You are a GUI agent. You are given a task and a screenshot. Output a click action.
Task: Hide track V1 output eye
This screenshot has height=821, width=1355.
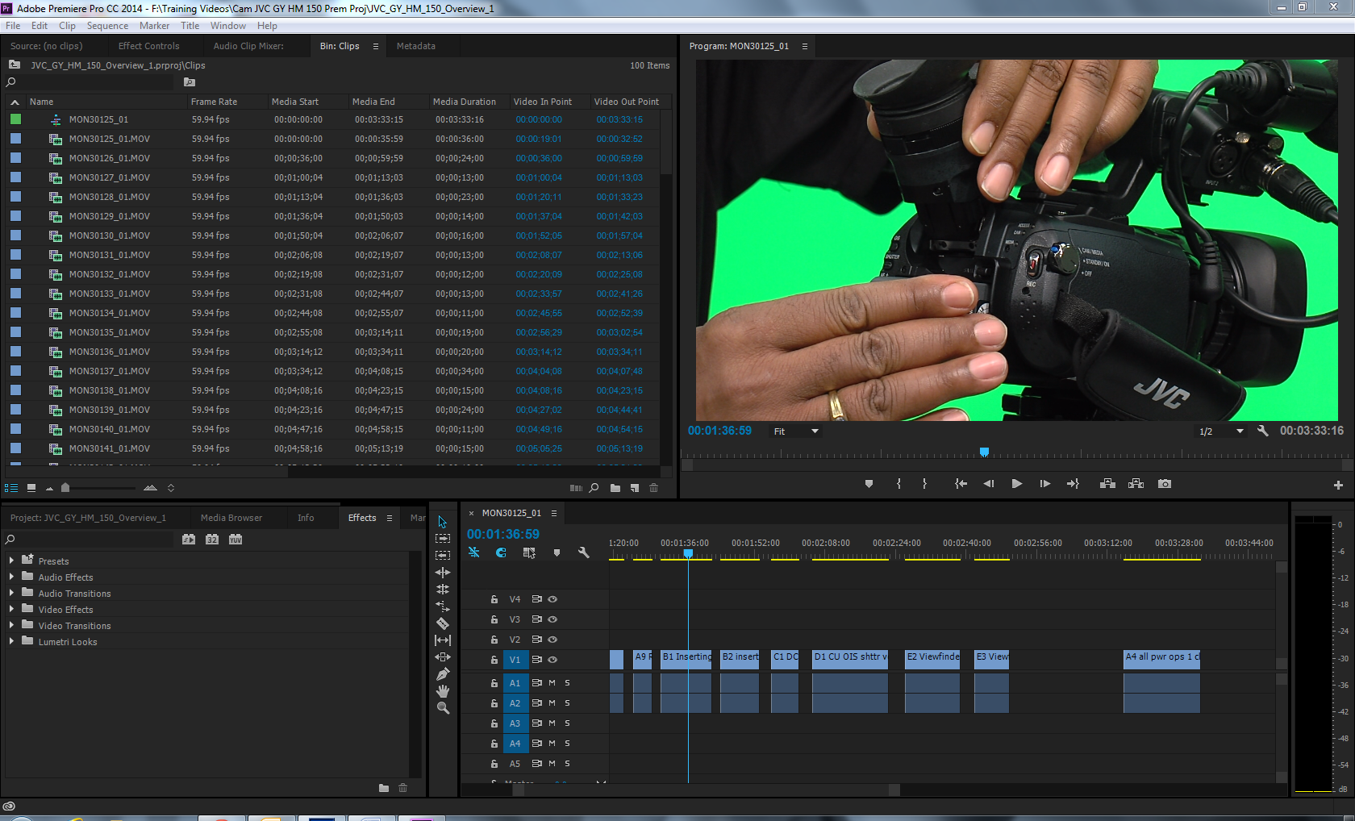click(x=553, y=660)
